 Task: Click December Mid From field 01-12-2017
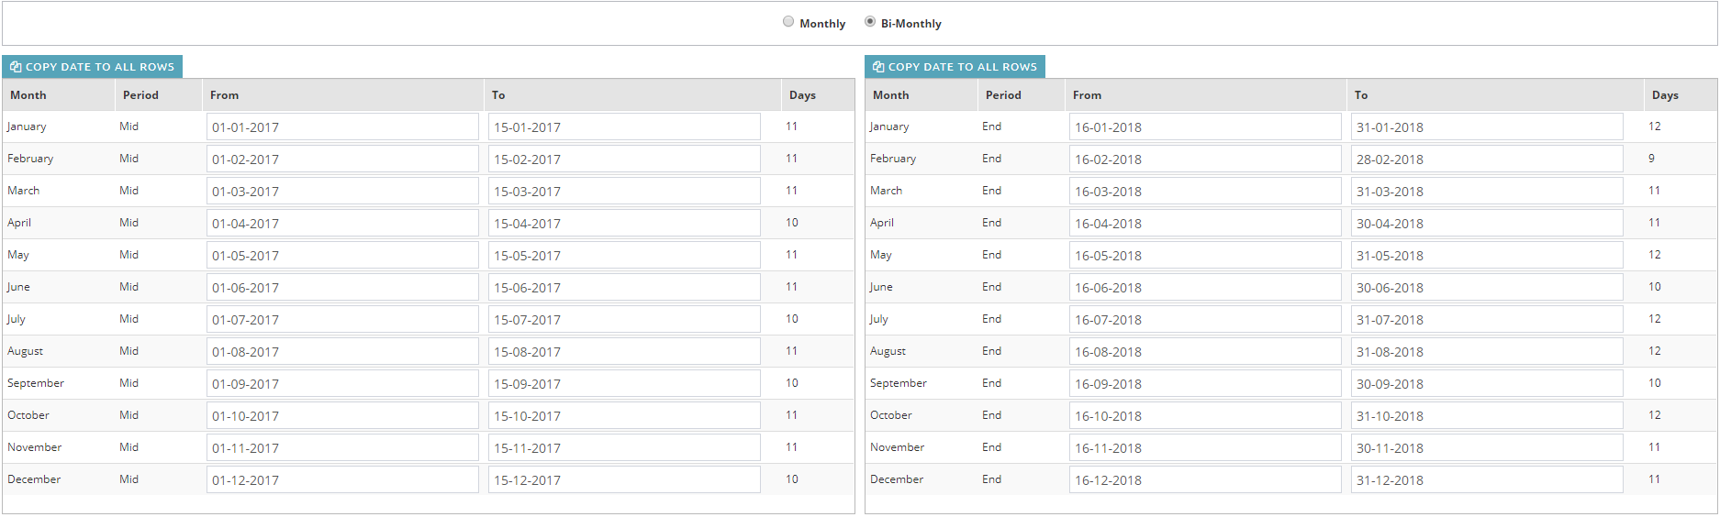click(342, 480)
